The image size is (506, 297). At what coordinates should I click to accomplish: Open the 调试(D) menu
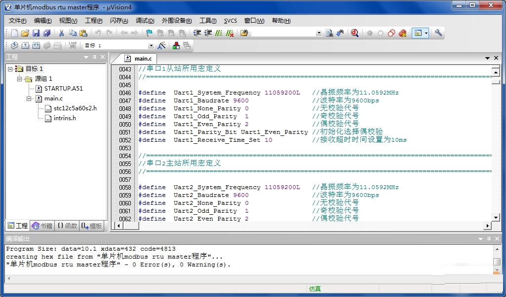click(145, 21)
